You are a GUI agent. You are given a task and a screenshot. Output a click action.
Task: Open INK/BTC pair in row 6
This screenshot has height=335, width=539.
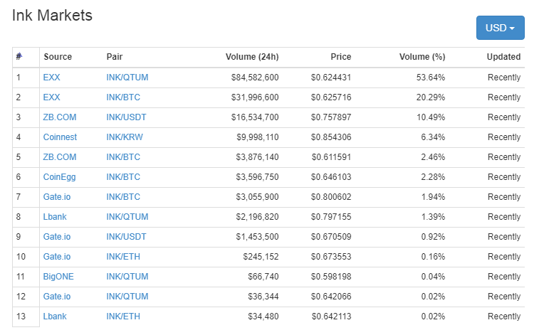click(123, 177)
